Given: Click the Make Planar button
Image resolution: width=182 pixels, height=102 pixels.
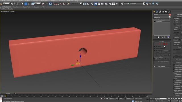Looking at the screenshot, I should pyautogui.click(x=177, y=42).
